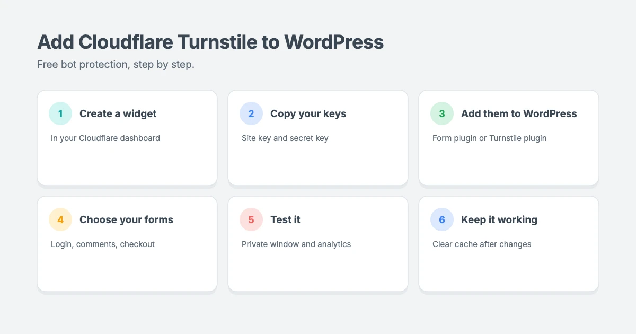Click "Site key and secret key" text
Image resolution: width=636 pixels, height=334 pixels.
coord(285,138)
